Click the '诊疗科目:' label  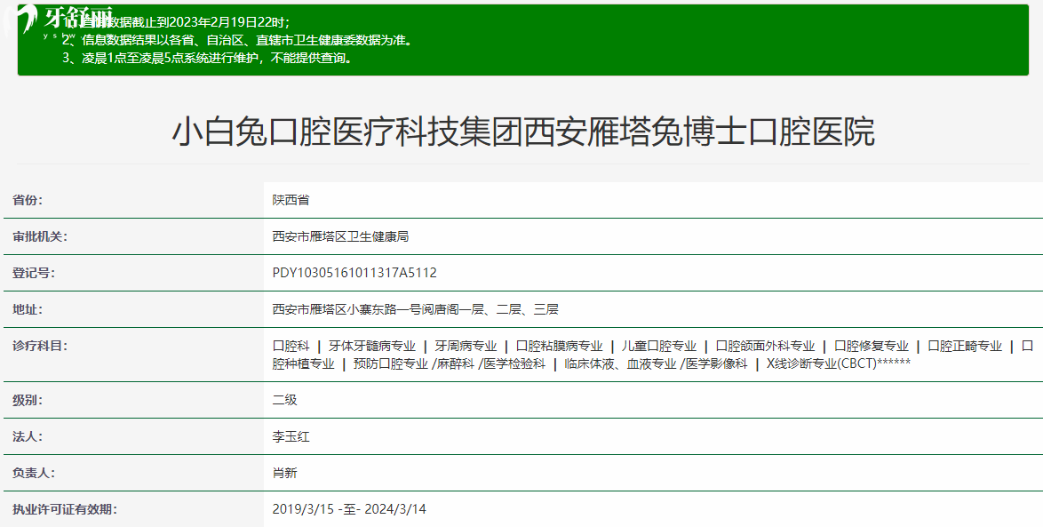coord(39,346)
